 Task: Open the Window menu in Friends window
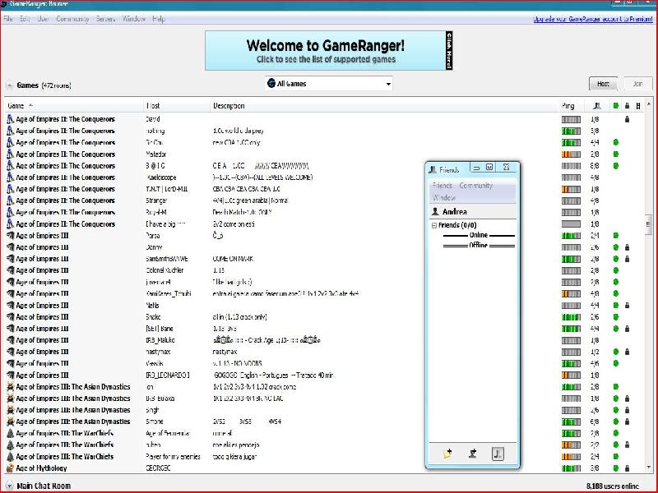pos(444,197)
